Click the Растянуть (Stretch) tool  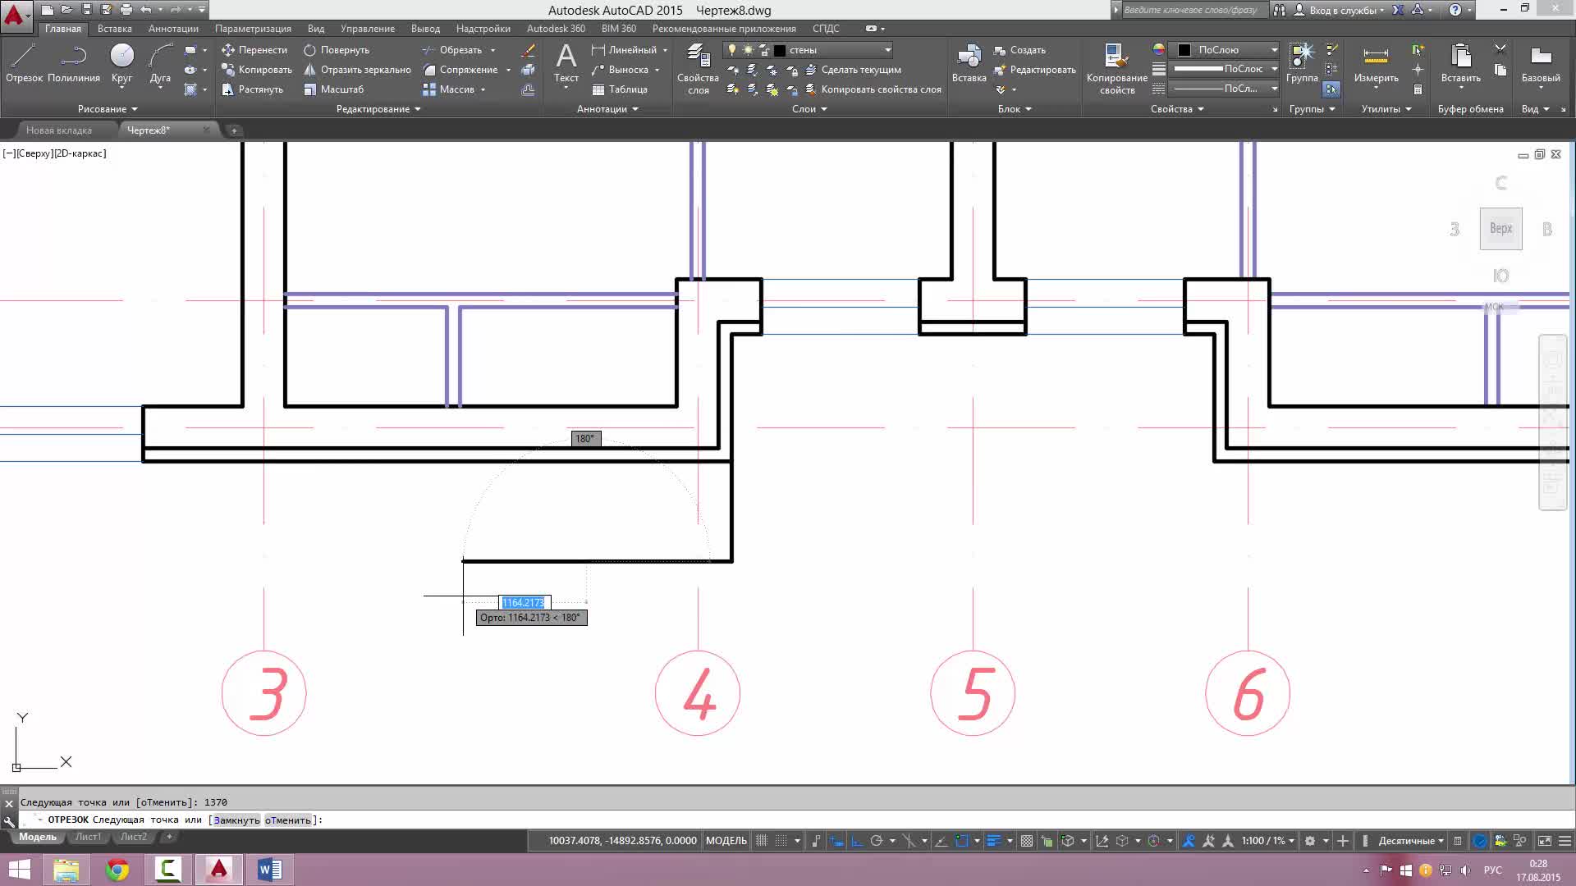[x=252, y=89]
